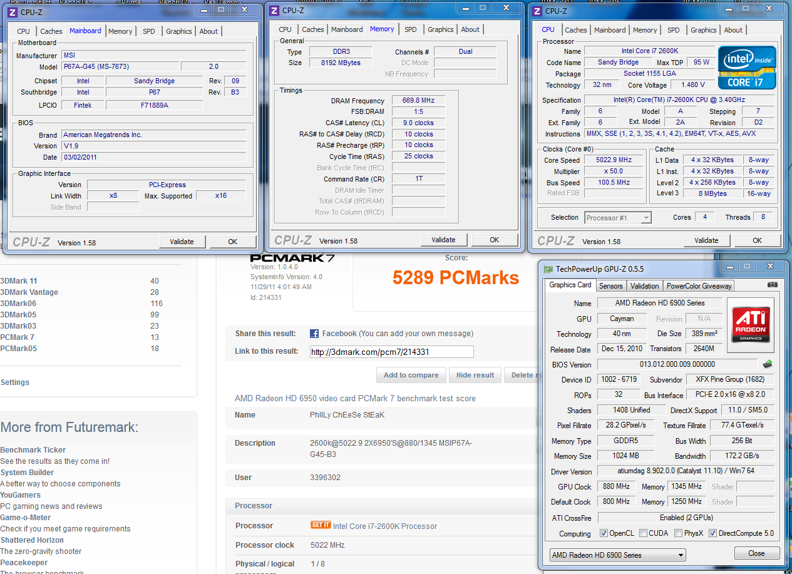
Task: Click the Add to compare button
Action: click(411, 375)
